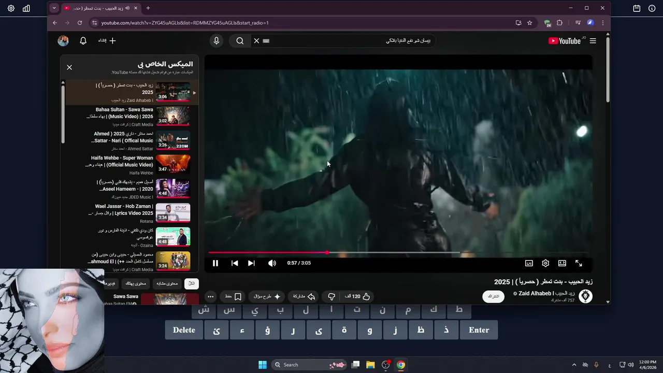Viewport: 663px width, 373px height.
Task: Select the محتوى مشابه filter chip
Action: 167,283
